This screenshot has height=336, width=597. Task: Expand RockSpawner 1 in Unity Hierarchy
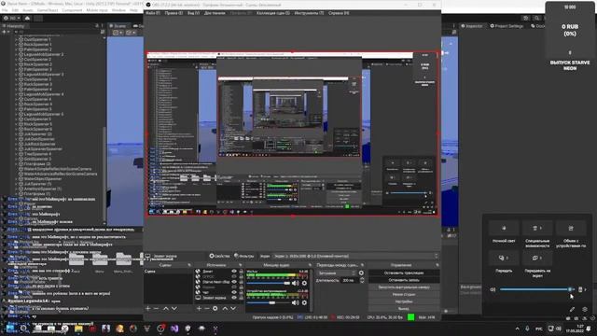17,45
